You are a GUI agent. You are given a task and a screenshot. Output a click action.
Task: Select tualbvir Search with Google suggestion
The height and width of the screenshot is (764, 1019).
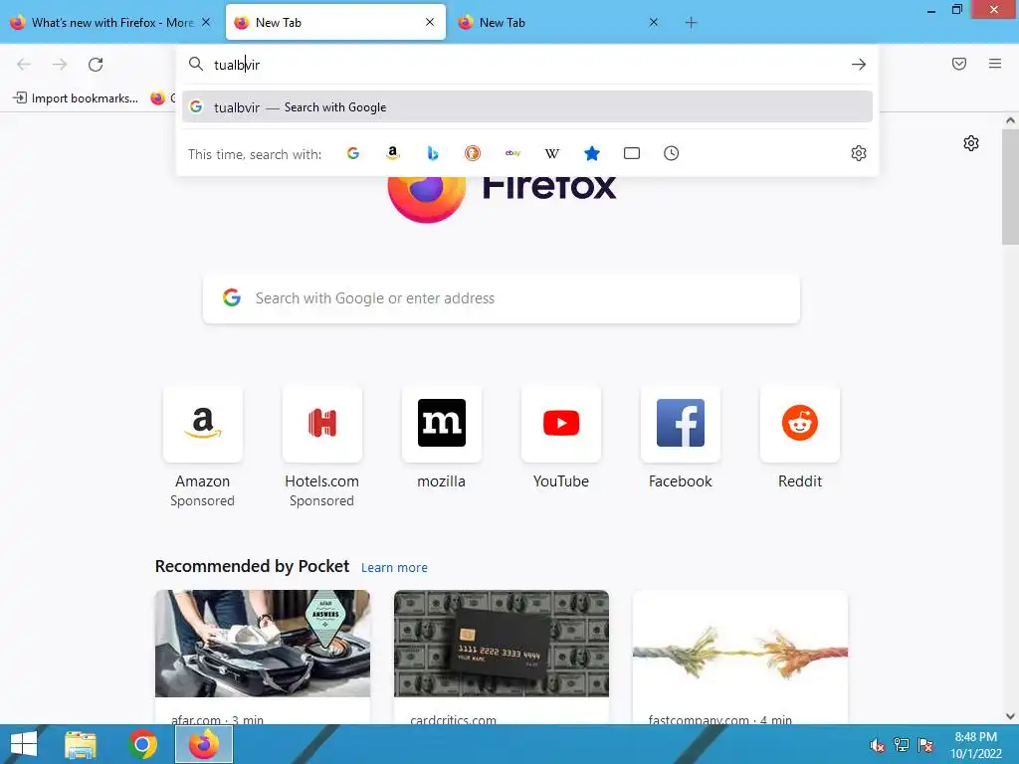pyautogui.click(x=527, y=107)
